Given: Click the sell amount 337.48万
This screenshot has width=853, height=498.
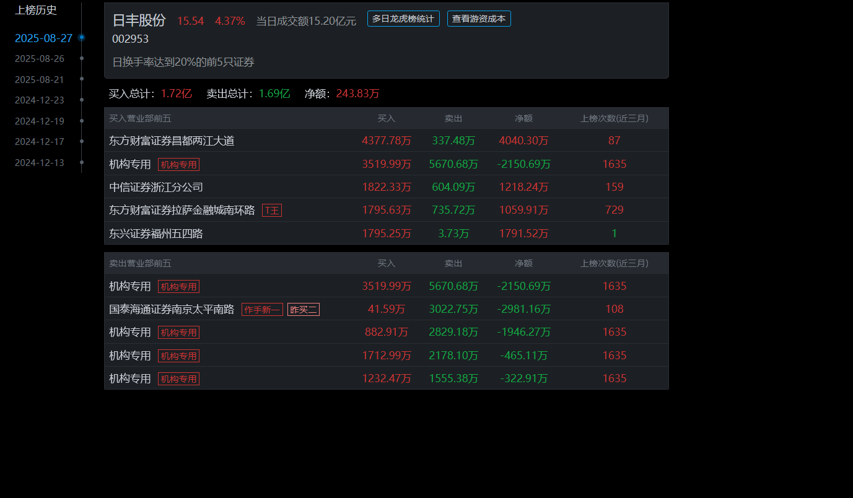Looking at the screenshot, I should click(453, 141).
